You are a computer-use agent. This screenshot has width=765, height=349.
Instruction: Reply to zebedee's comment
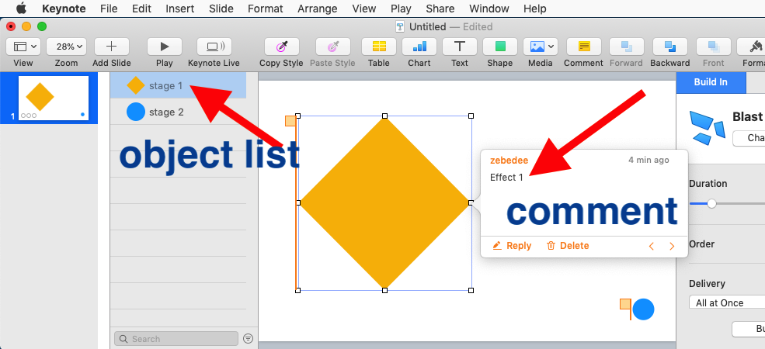(x=513, y=246)
